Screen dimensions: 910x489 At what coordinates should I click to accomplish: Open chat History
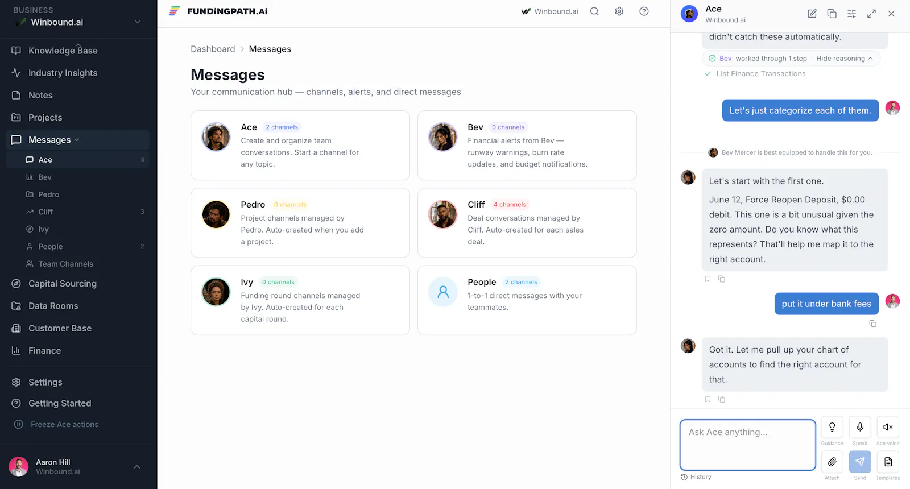(697, 477)
